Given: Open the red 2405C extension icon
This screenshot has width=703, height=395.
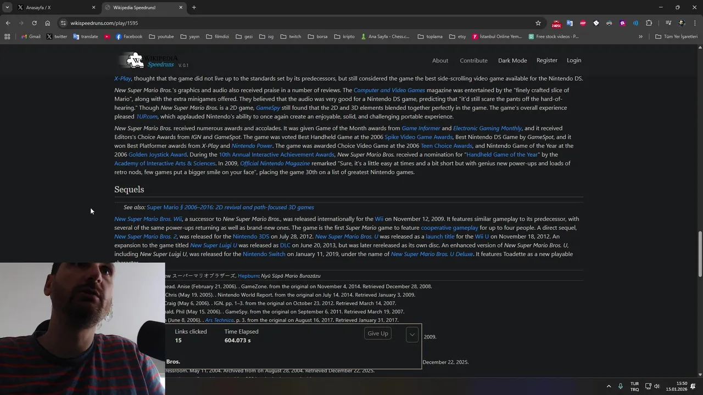Looking at the screenshot, I should tap(556, 24).
